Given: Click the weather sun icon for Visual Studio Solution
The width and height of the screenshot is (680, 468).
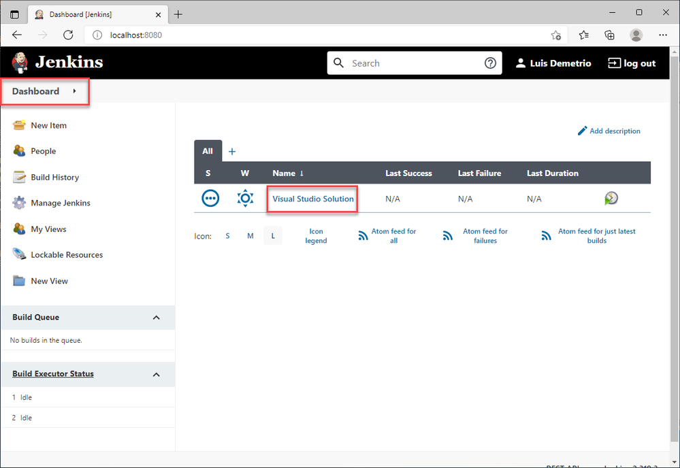Looking at the screenshot, I should tap(245, 199).
